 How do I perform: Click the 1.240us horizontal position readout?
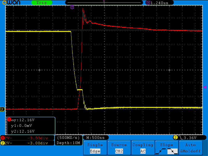159,3
